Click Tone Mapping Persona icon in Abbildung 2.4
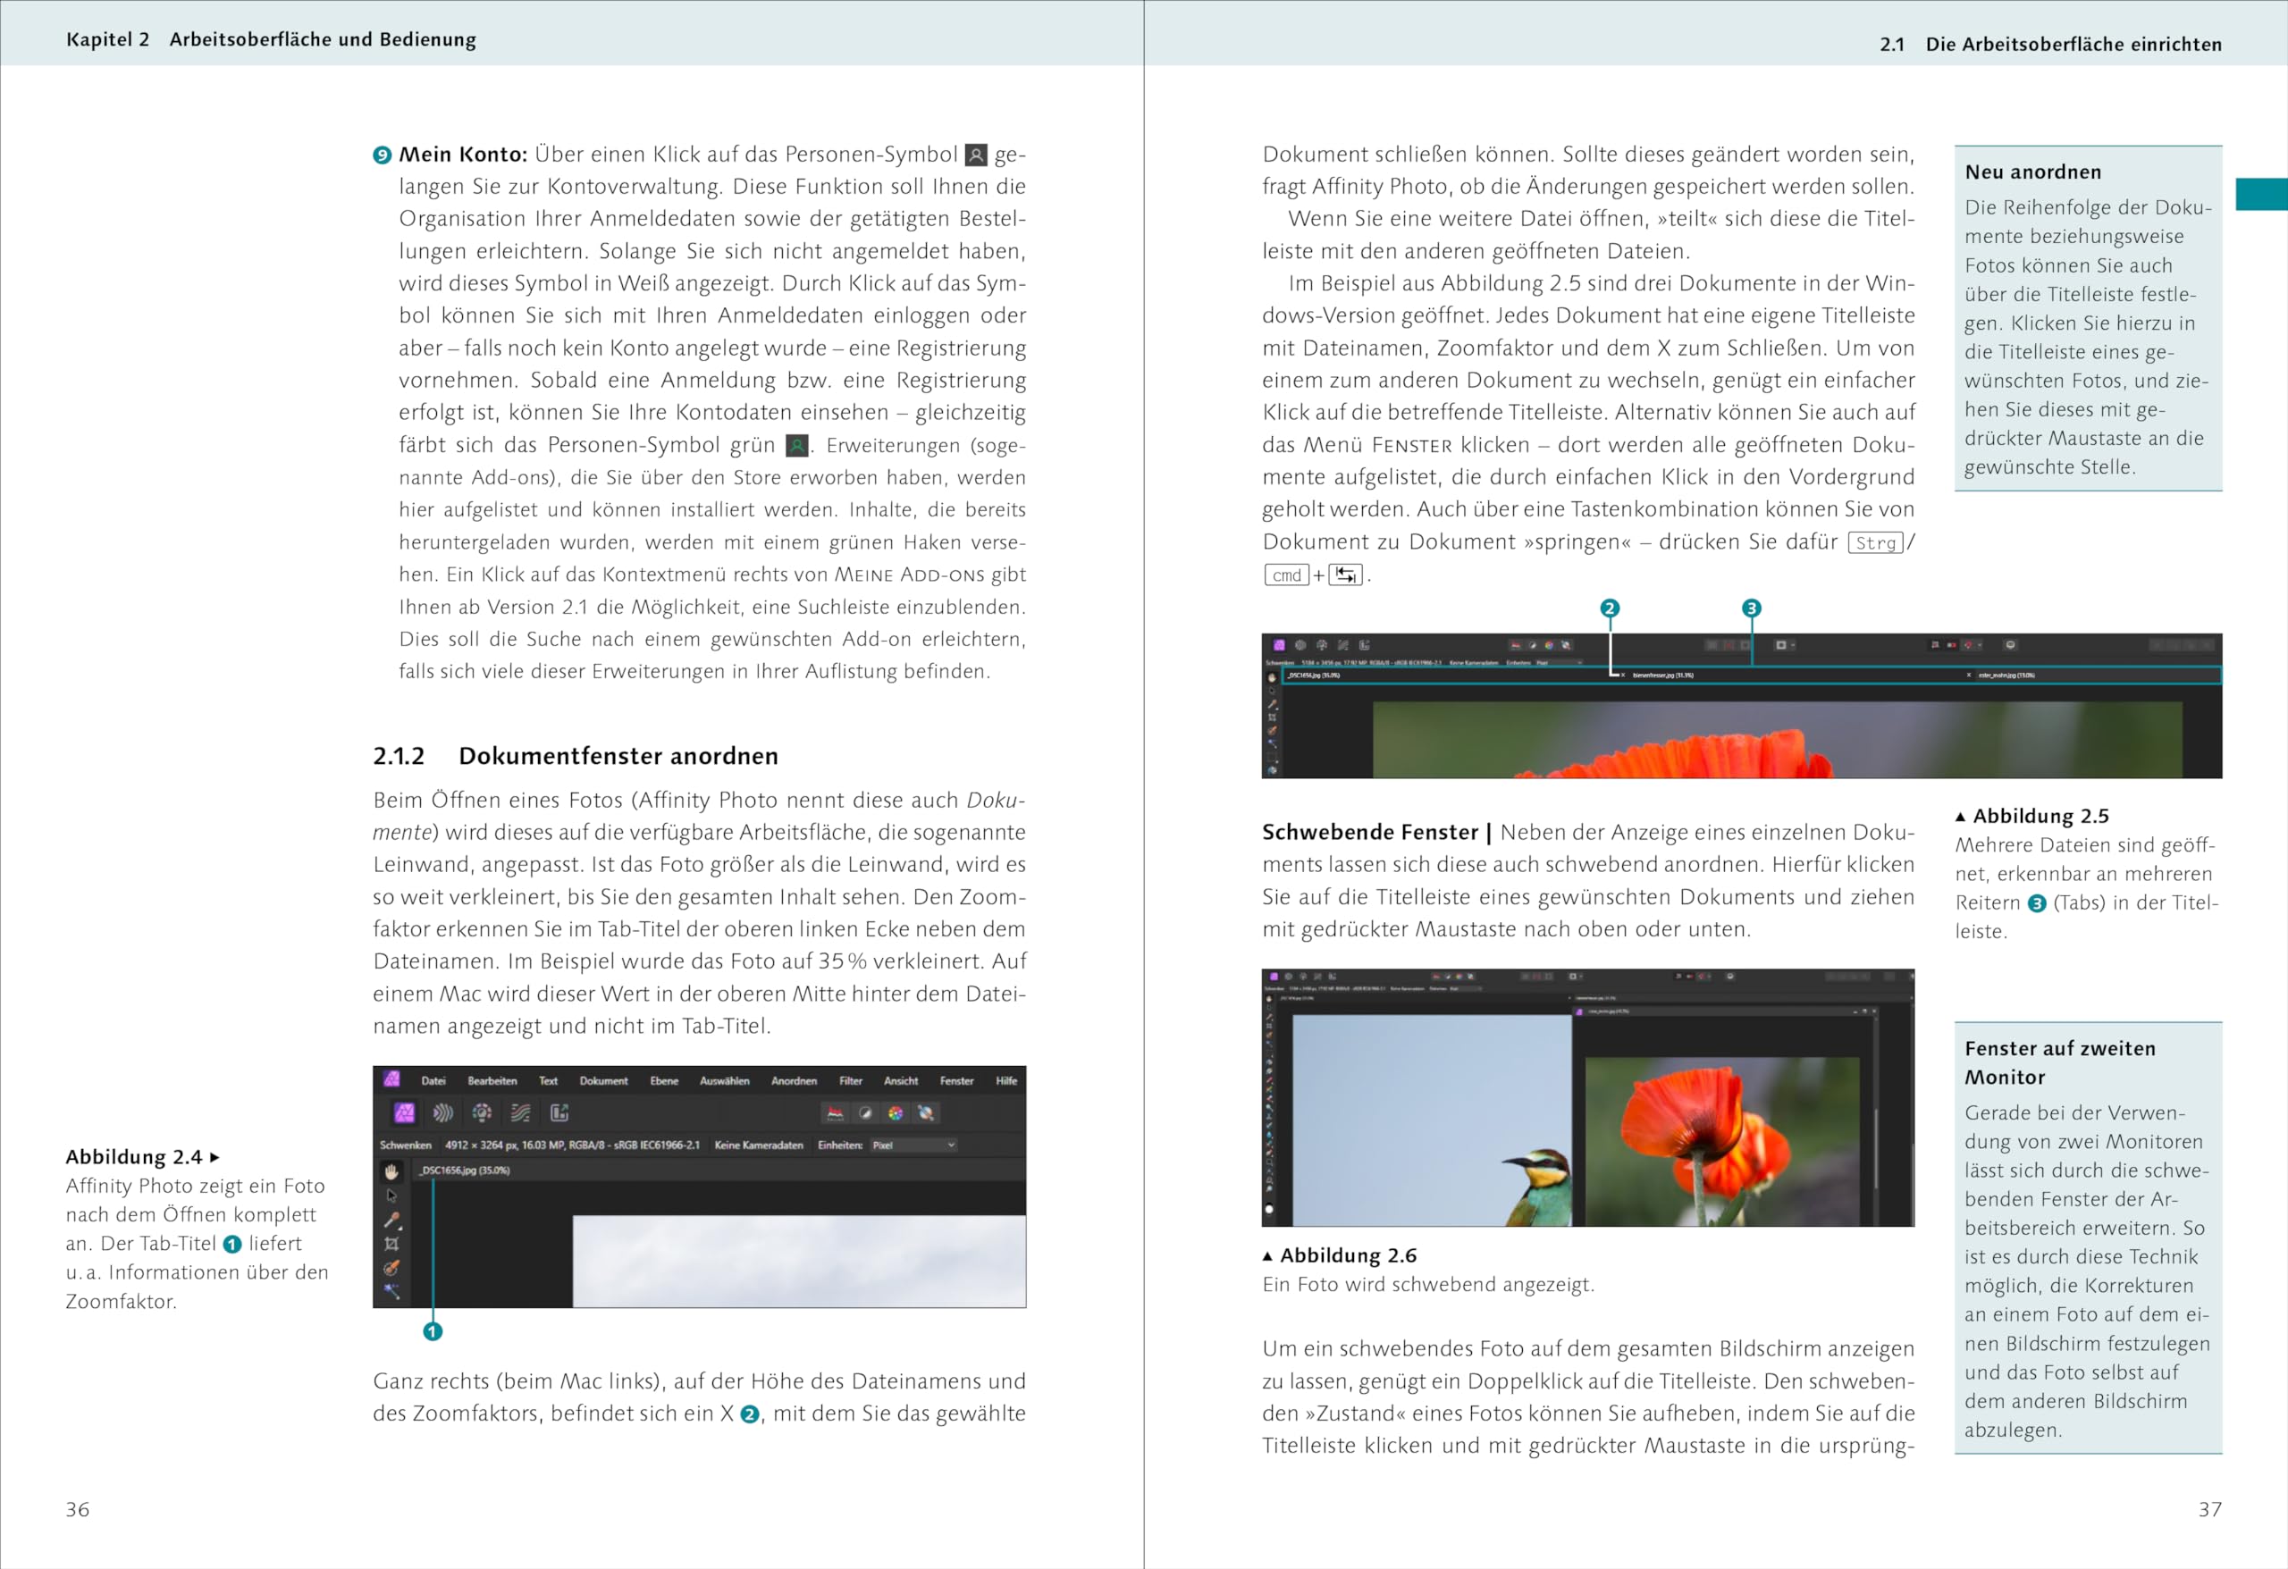The height and width of the screenshot is (1569, 2288). (x=521, y=1113)
